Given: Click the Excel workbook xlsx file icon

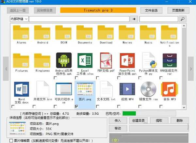Looking at the screenshot, I should click(85, 60).
